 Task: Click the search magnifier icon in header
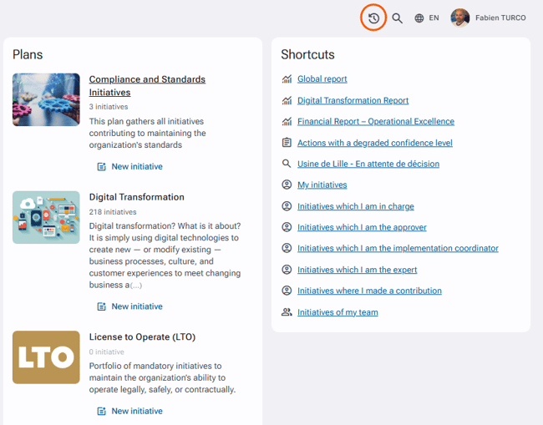397,18
